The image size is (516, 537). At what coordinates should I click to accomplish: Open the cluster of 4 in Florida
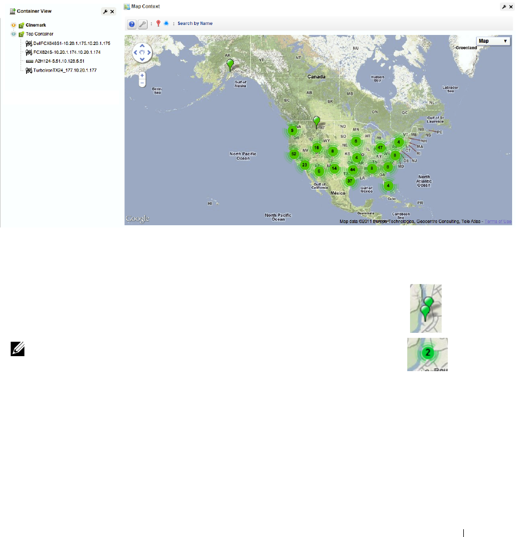(x=388, y=186)
